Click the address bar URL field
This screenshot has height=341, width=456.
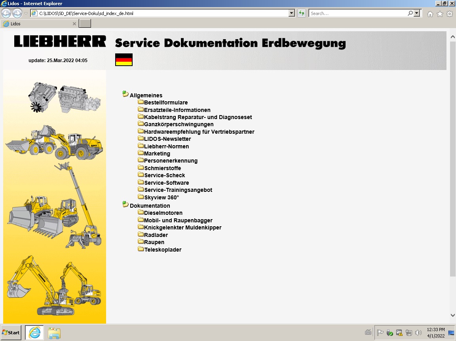pyautogui.click(x=163, y=13)
